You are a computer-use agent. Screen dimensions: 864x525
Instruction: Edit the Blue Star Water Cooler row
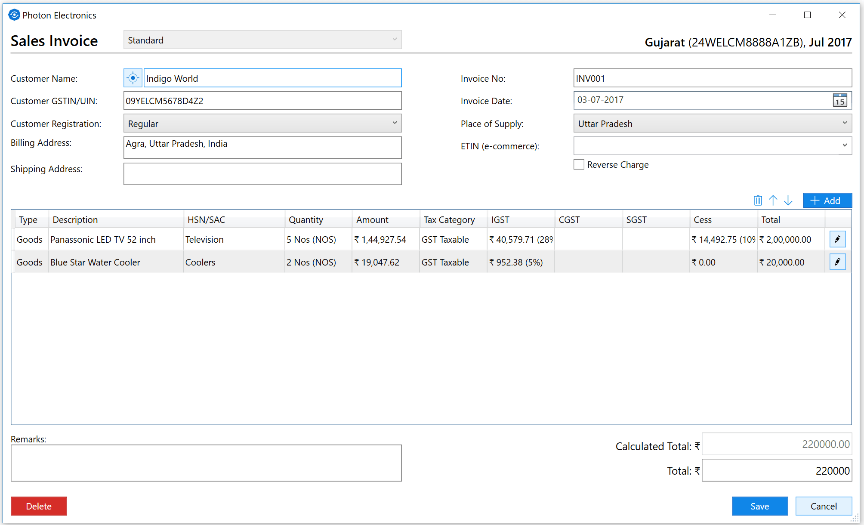[837, 262]
